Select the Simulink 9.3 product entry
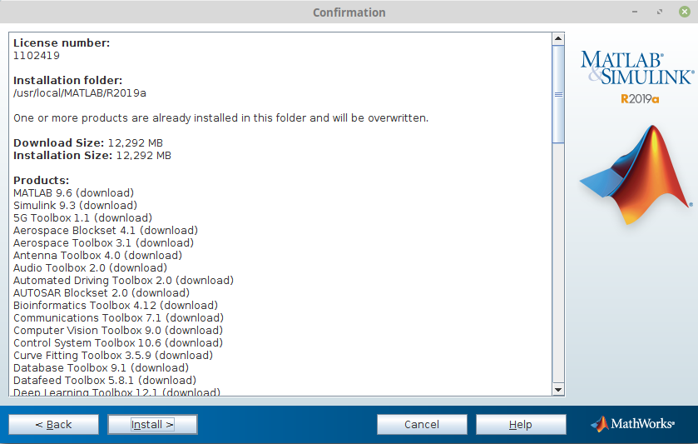 pos(75,206)
